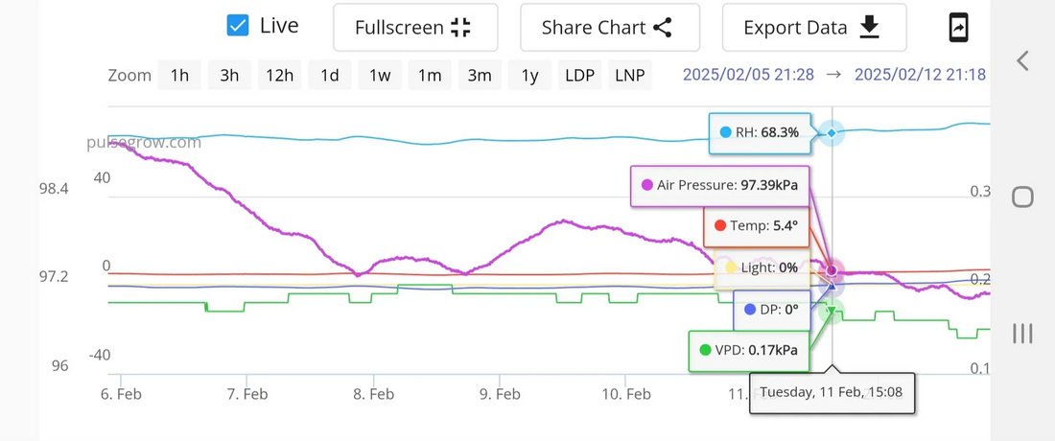
Task: Open Android recent apps icon
Action: click(x=1022, y=333)
